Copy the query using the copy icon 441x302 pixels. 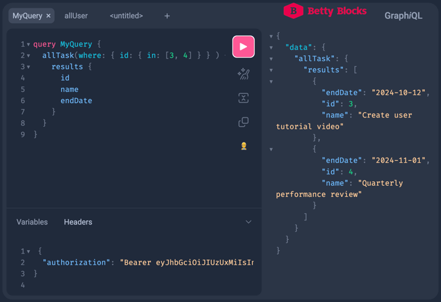click(x=244, y=122)
